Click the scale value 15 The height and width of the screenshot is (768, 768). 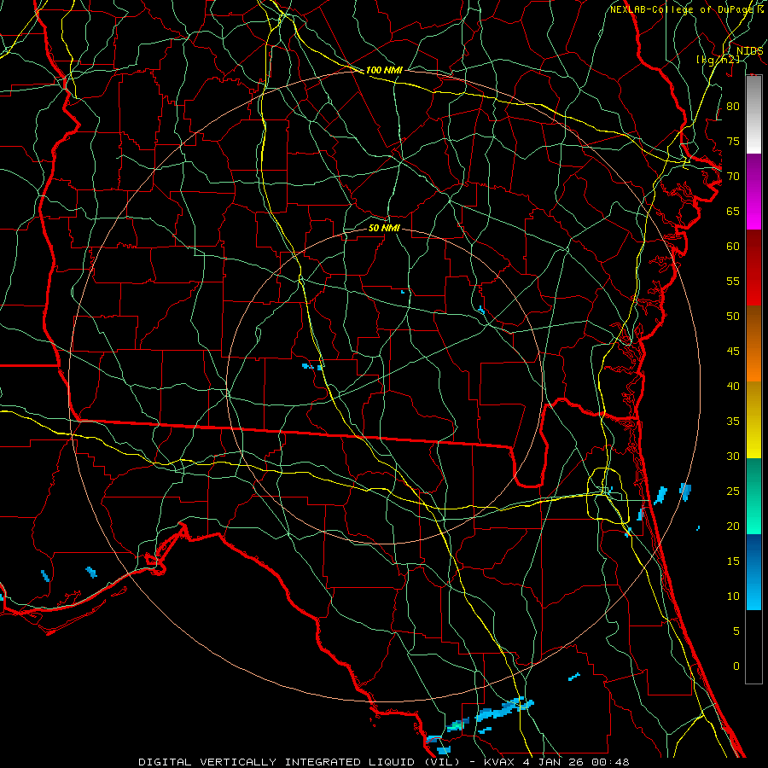733,561
